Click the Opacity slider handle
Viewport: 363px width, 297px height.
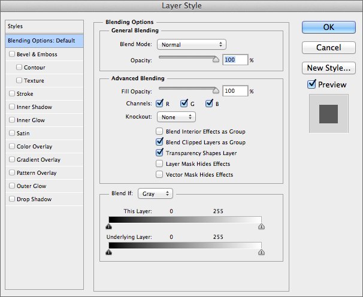coord(216,59)
